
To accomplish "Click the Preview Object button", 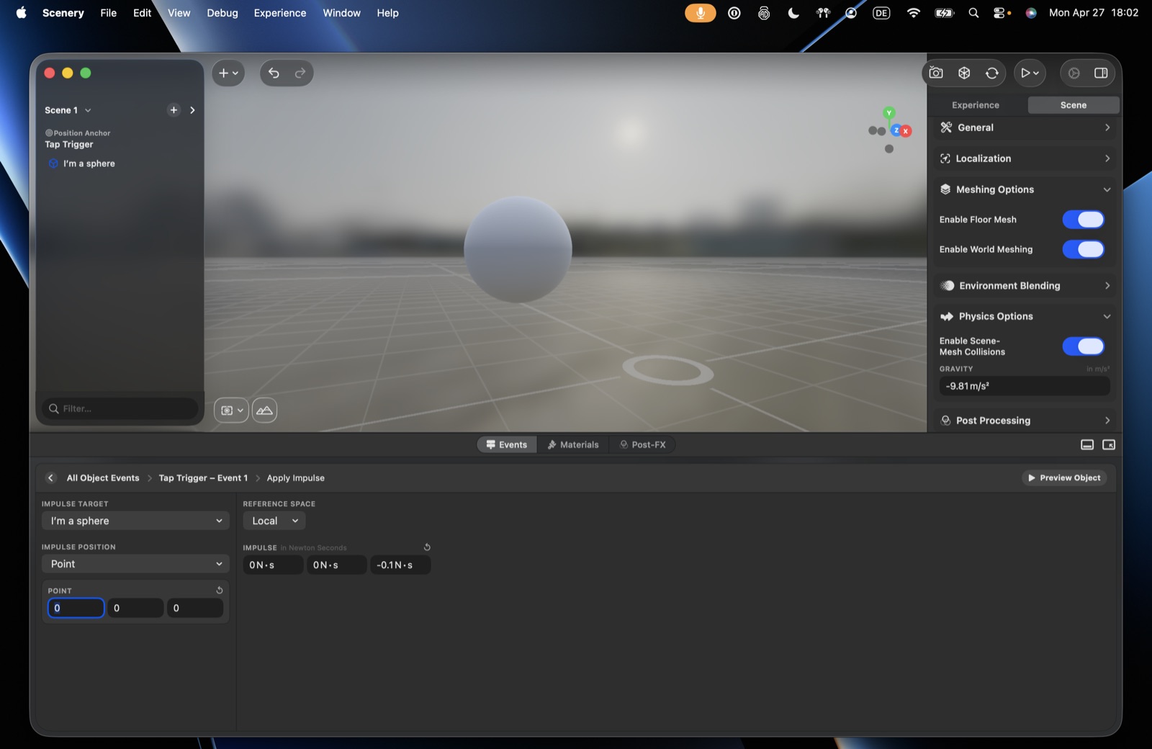I will [x=1064, y=478].
